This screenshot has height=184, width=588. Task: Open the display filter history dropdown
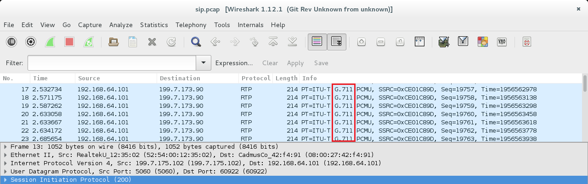[x=203, y=63]
